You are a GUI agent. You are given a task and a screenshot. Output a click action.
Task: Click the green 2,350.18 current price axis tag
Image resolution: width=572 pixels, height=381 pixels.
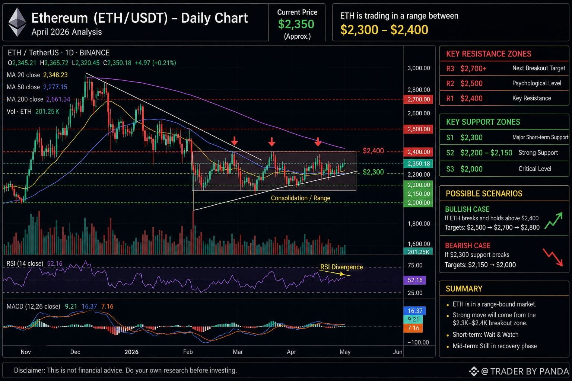point(419,163)
